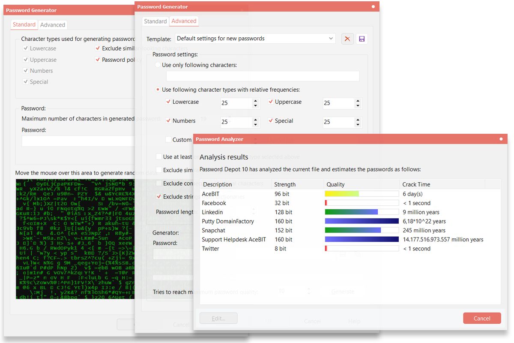
Task: Toggle the Numbers checkbox in Advanced tab
Action: [x=168, y=121]
